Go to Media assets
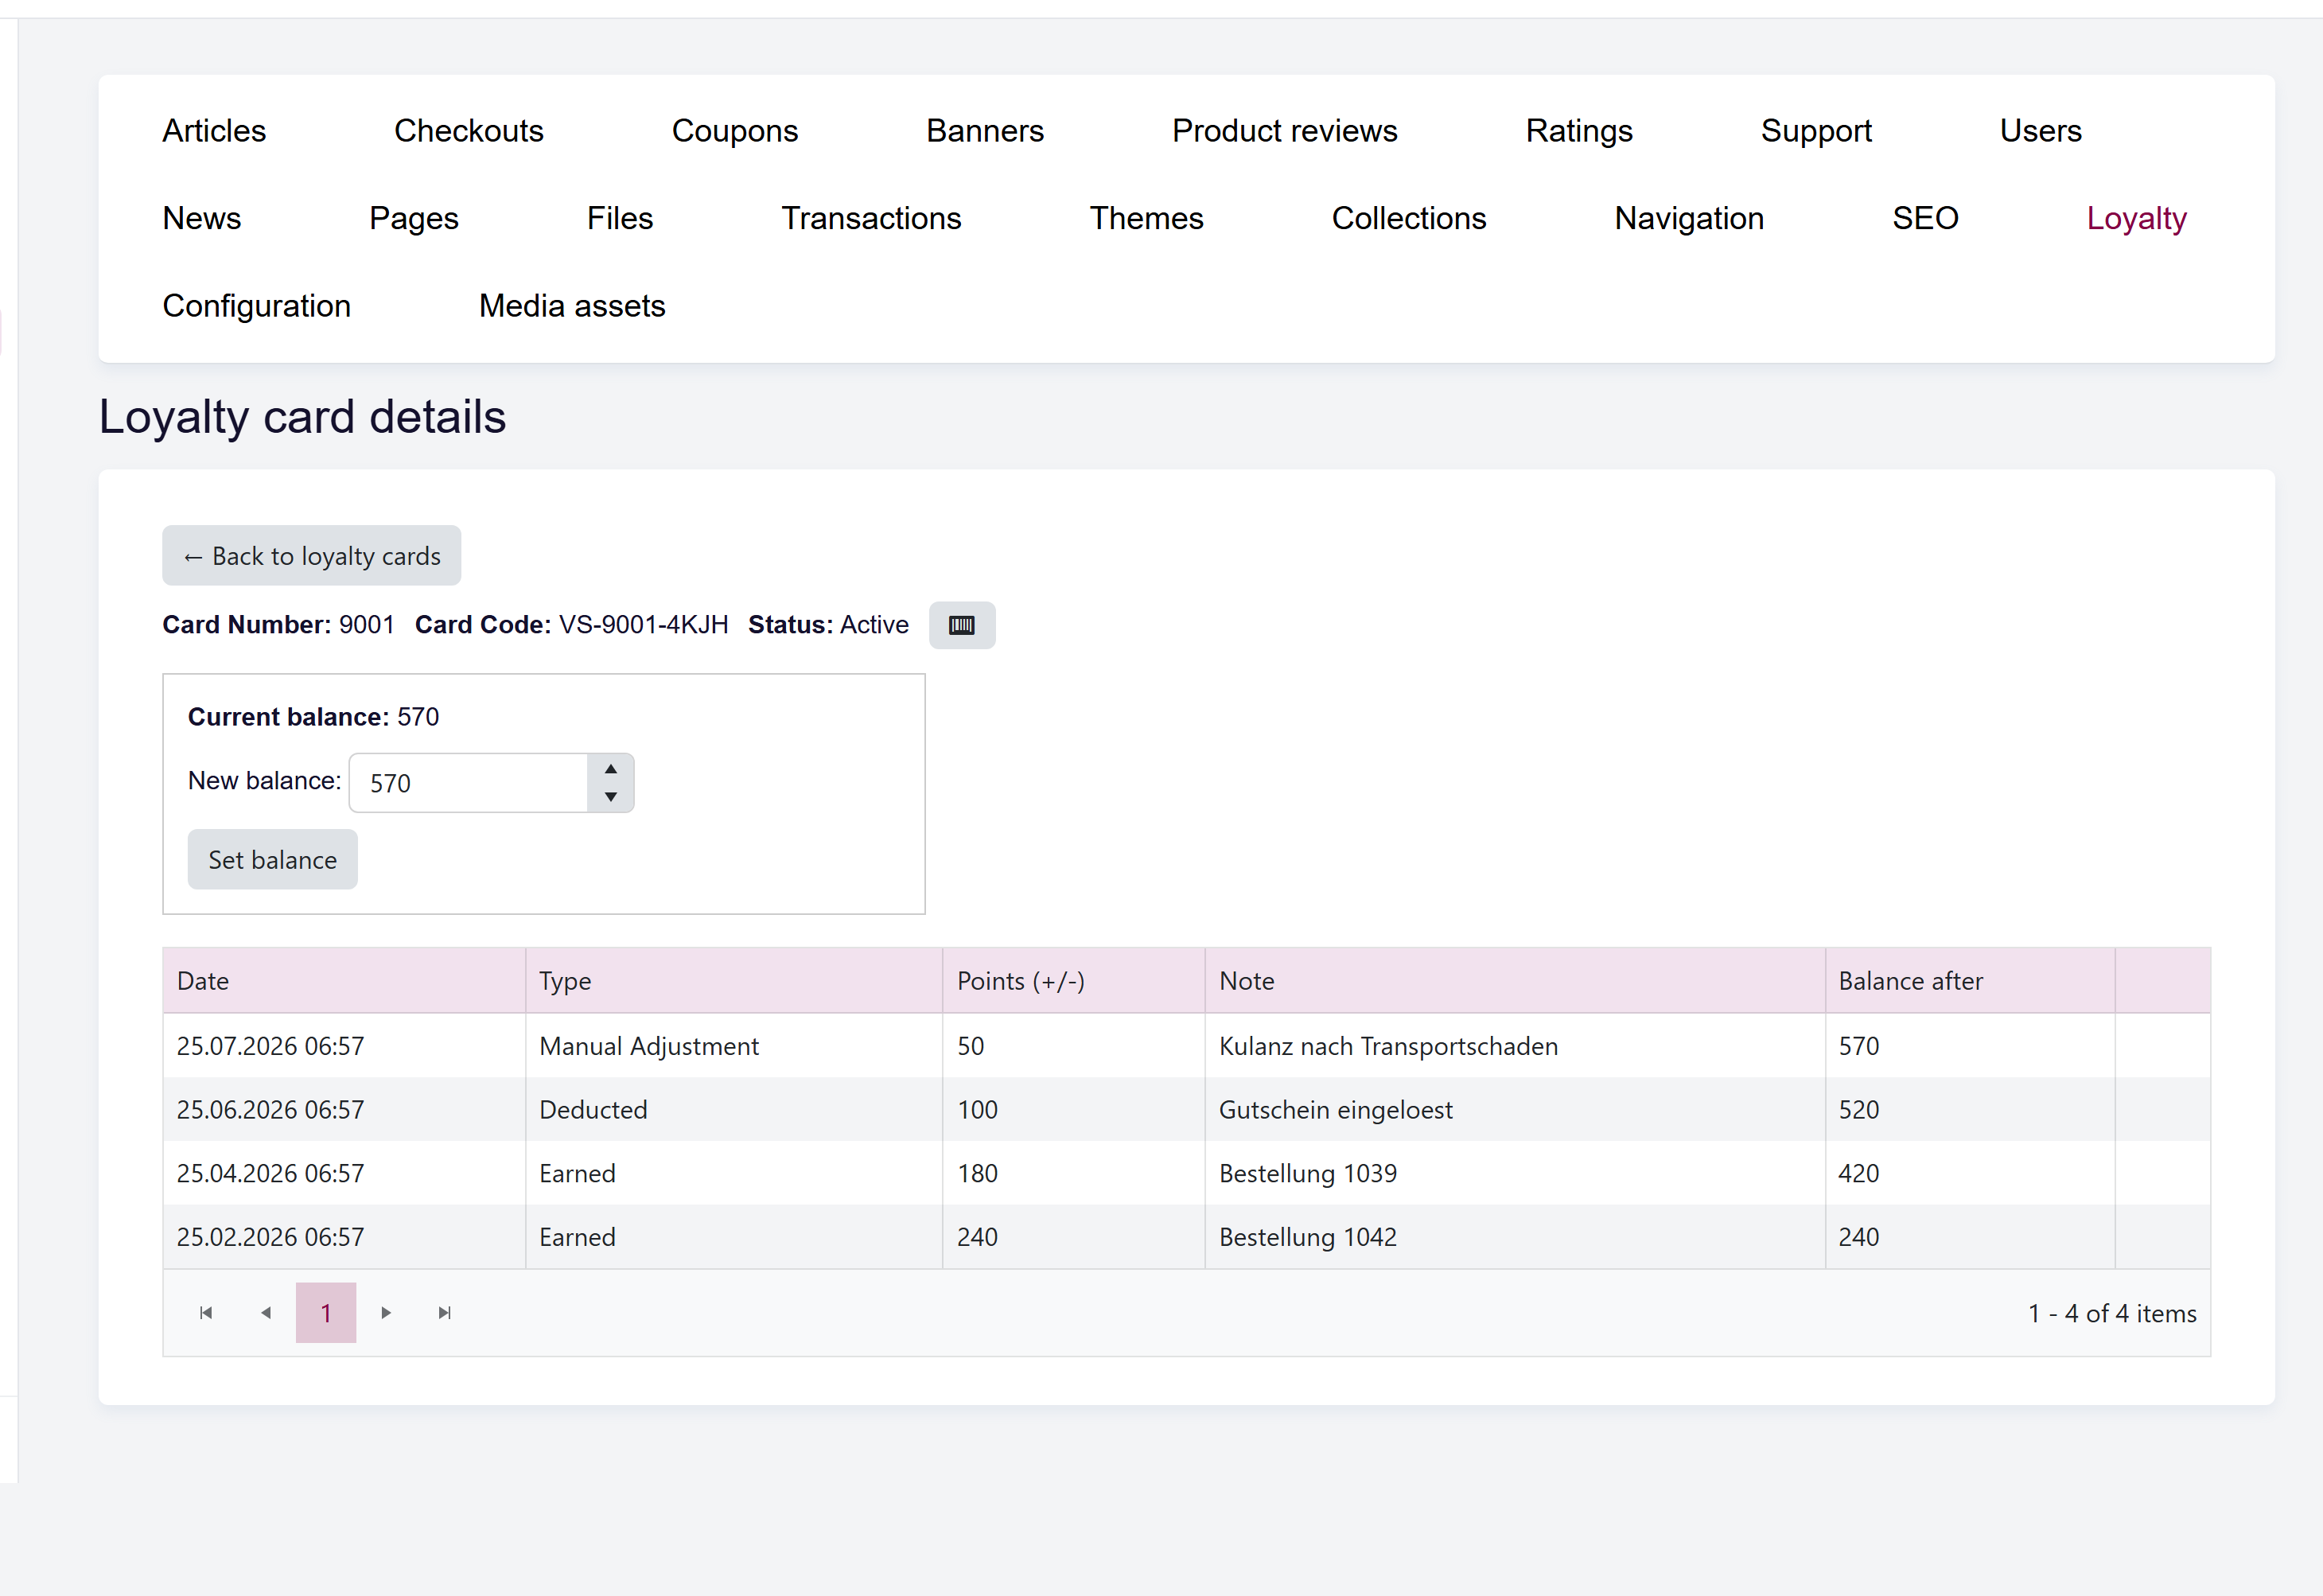Image resolution: width=2323 pixels, height=1596 pixels. [x=572, y=306]
